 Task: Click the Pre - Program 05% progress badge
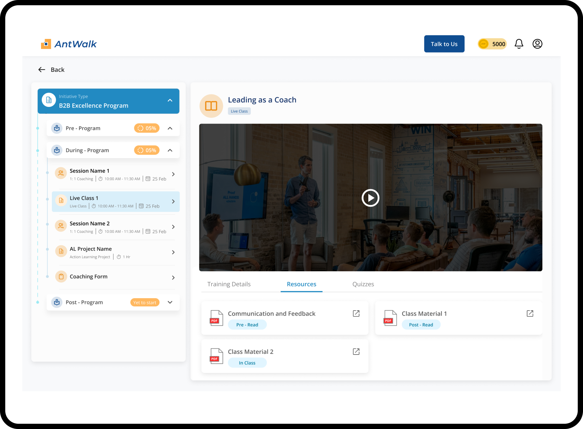[147, 128]
